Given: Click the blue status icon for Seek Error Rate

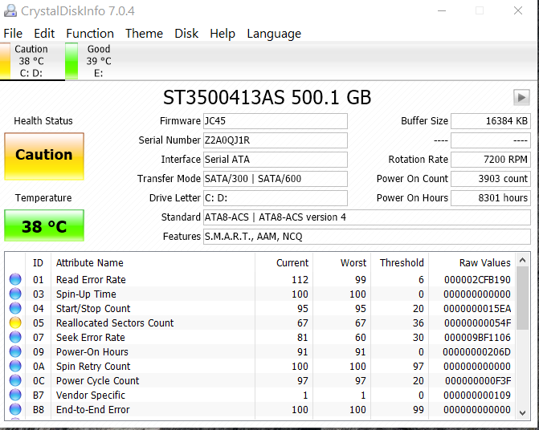Looking at the screenshot, I should (15, 338).
